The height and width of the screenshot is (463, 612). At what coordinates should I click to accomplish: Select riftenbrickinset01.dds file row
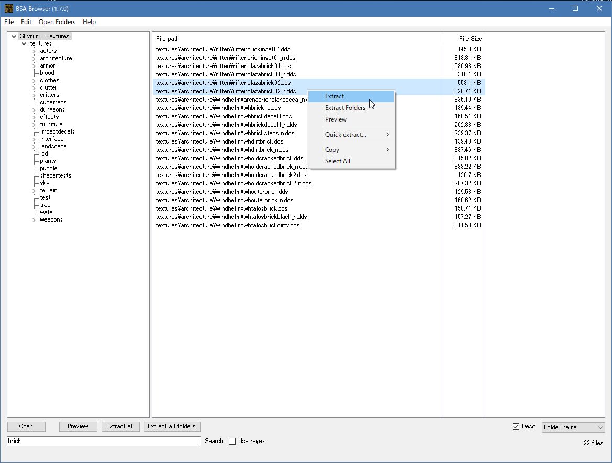[x=318, y=49]
